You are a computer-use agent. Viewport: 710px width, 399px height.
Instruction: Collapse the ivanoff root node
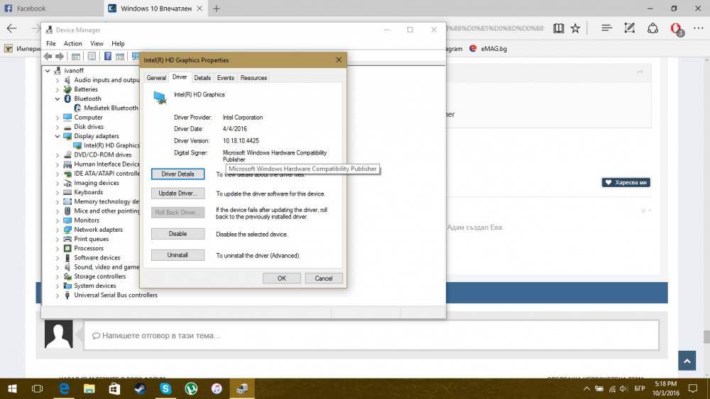click(x=48, y=71)
